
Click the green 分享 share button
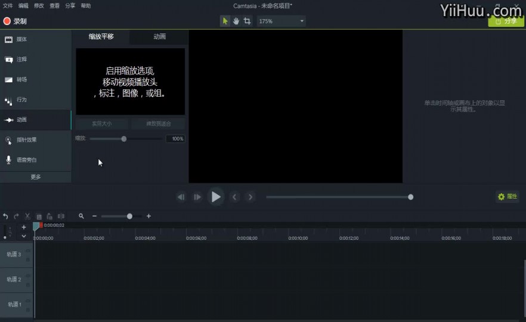[506, 21]
